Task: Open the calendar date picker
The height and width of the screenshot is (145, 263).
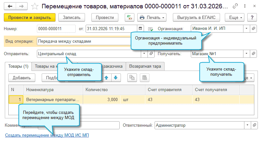Action: pos(141,29)
